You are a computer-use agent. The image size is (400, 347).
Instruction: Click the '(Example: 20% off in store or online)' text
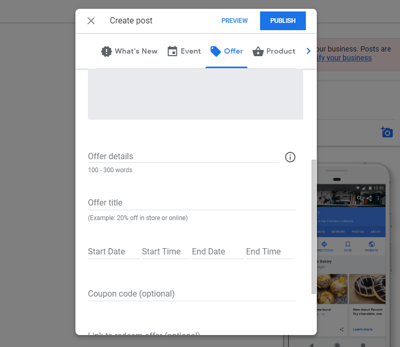coord(138,218)
